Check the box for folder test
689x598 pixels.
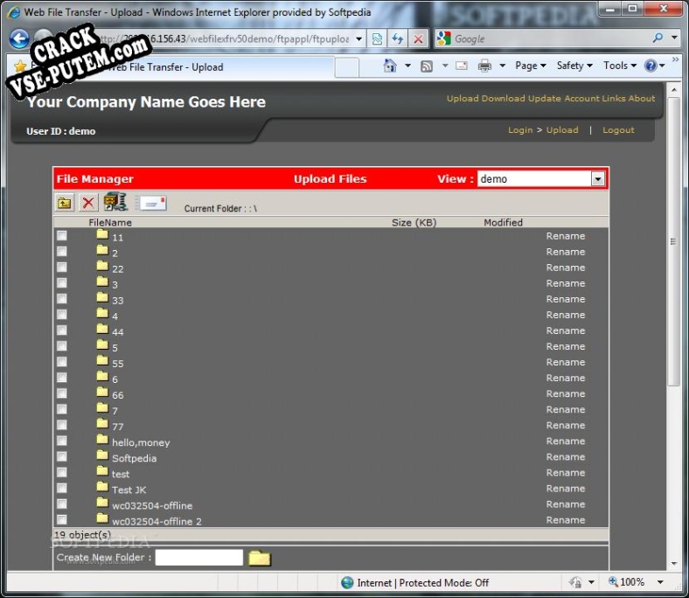click(x=62, y=472)
